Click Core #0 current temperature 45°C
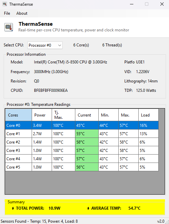Image resolution: width=169 pixels, height=224 pixels. pyautogui.click(x=87, y=125)
